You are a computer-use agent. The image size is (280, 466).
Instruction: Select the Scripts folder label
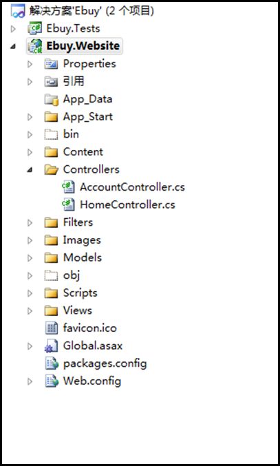click(80, 293)
